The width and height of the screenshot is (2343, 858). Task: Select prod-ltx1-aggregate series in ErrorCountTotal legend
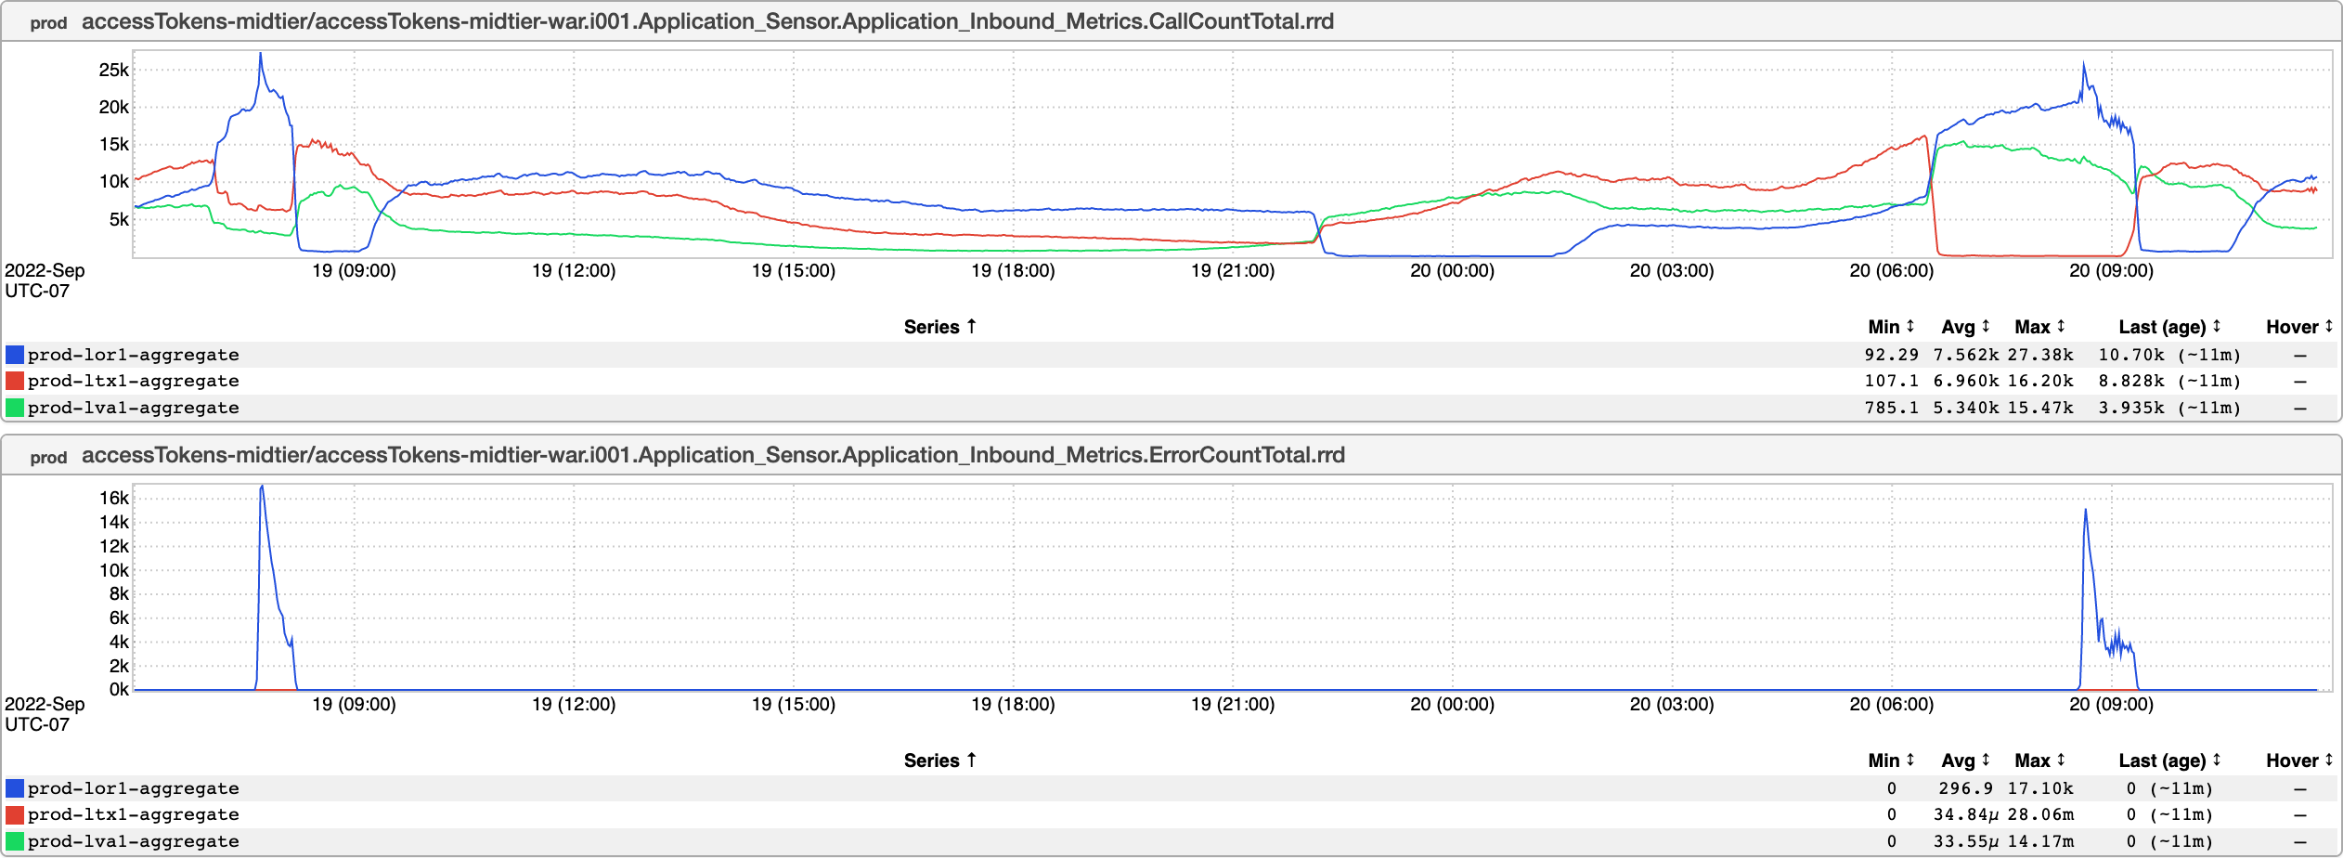tap(133, 814)
